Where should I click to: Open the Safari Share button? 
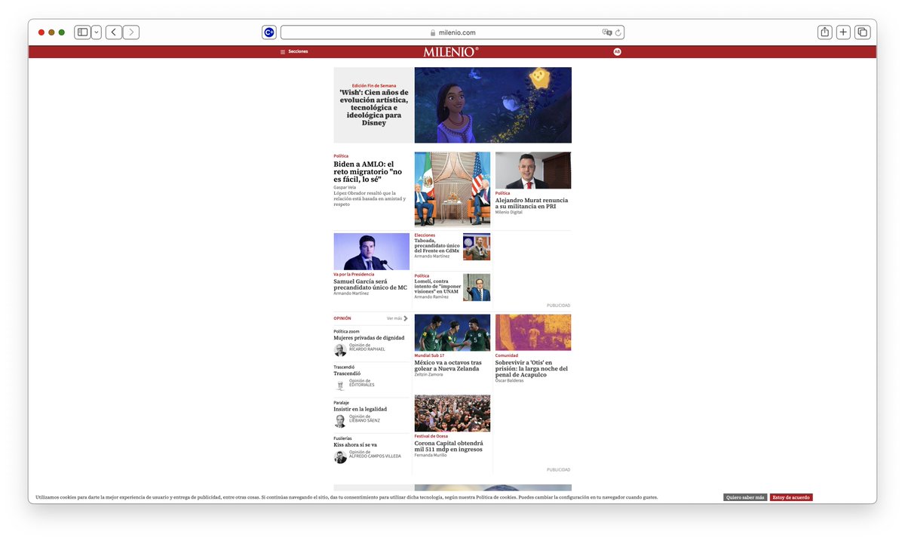point(825,32)
